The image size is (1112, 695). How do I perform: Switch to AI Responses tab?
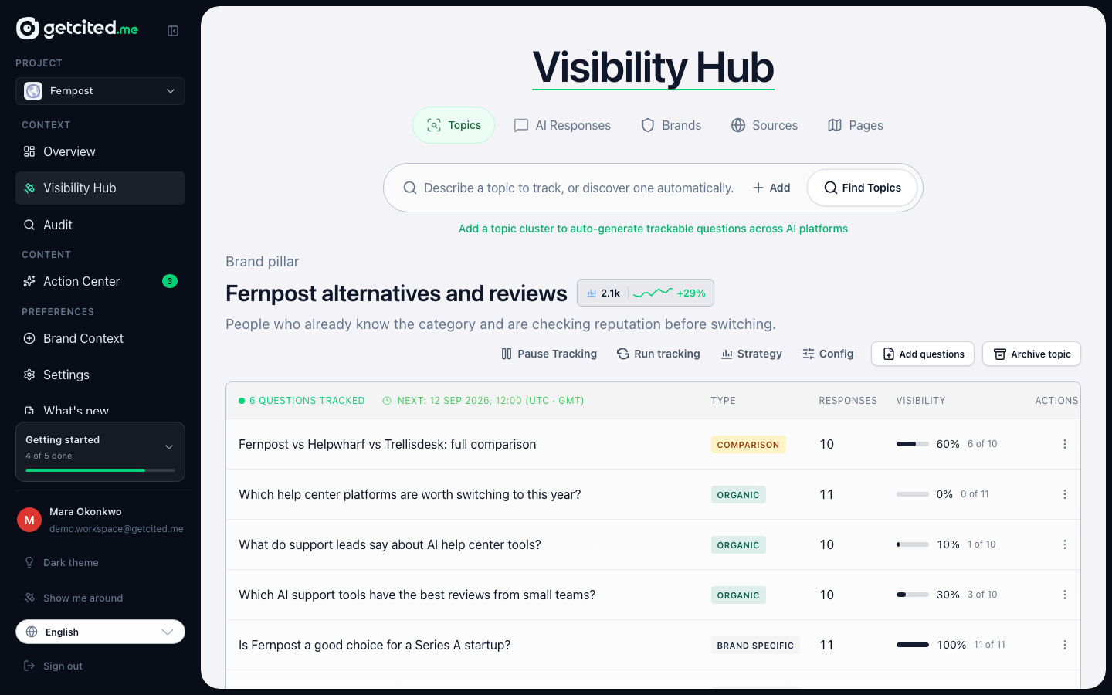click(562, 125)
